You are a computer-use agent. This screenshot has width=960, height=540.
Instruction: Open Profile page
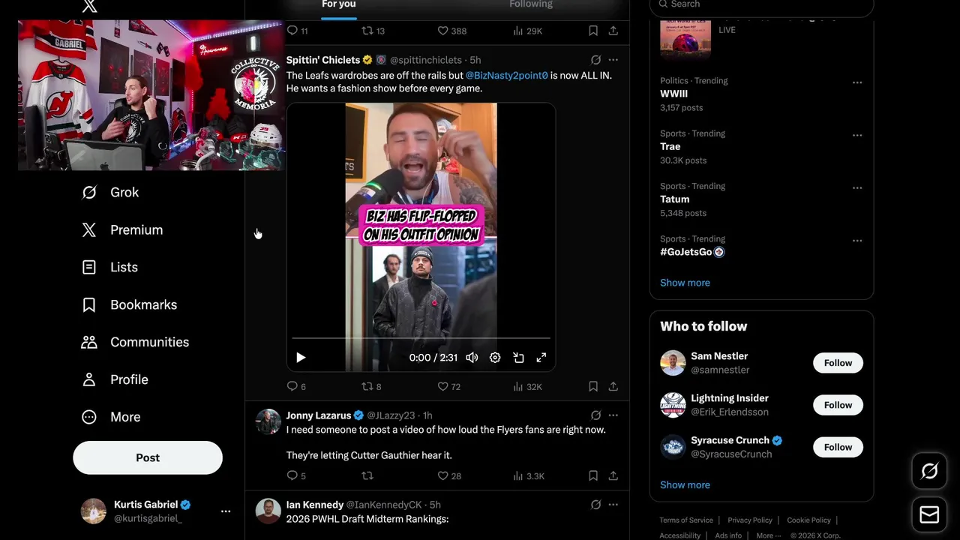pos(114,379)
